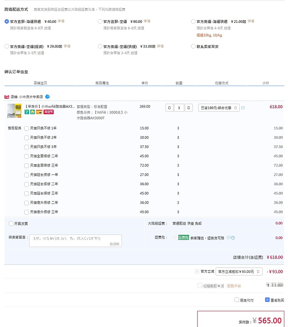Click the 优惠方式 column header
The height and width of the screenshot is (327, 288).
click(x=222, y=83)
